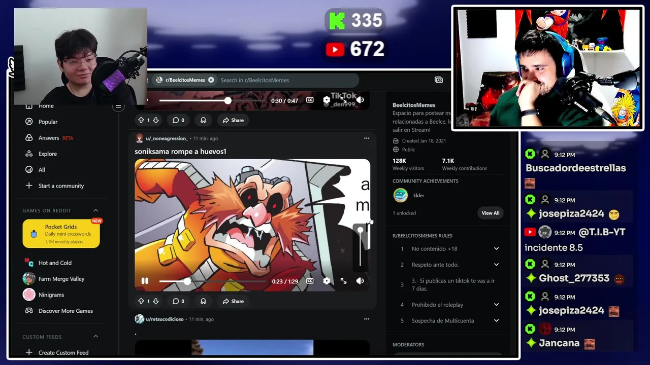The width and height of the screenshot is (650, 365).
Task: Click Start a community
Action: pos(61,186)
